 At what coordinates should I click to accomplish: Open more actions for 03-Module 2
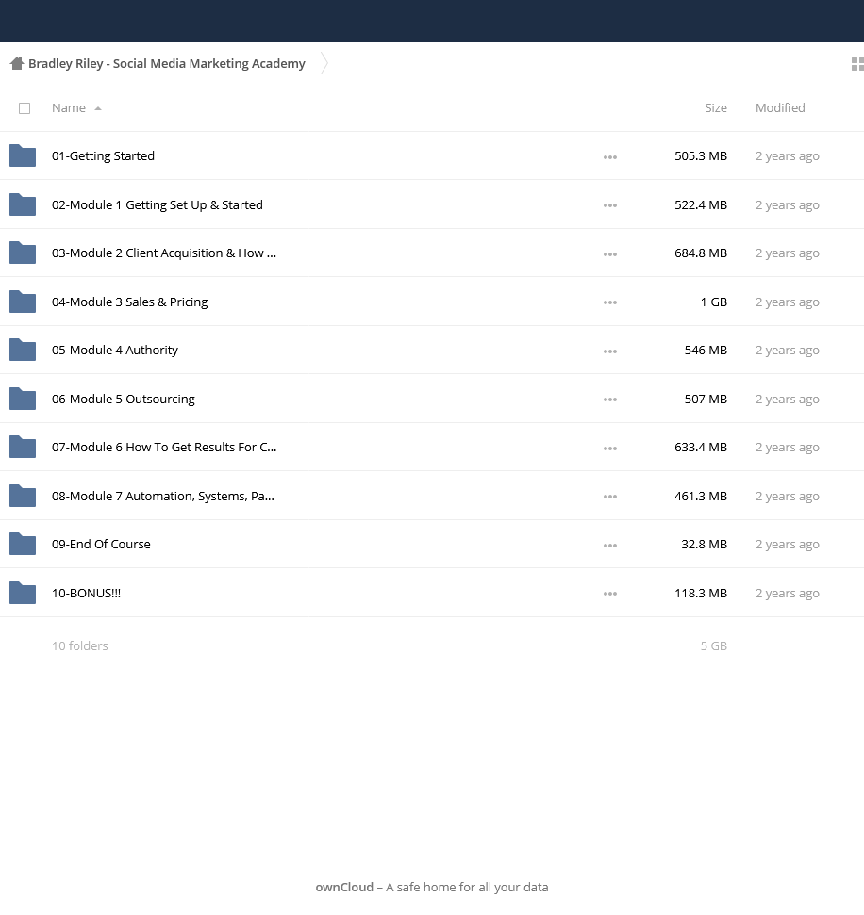(610, 253)
